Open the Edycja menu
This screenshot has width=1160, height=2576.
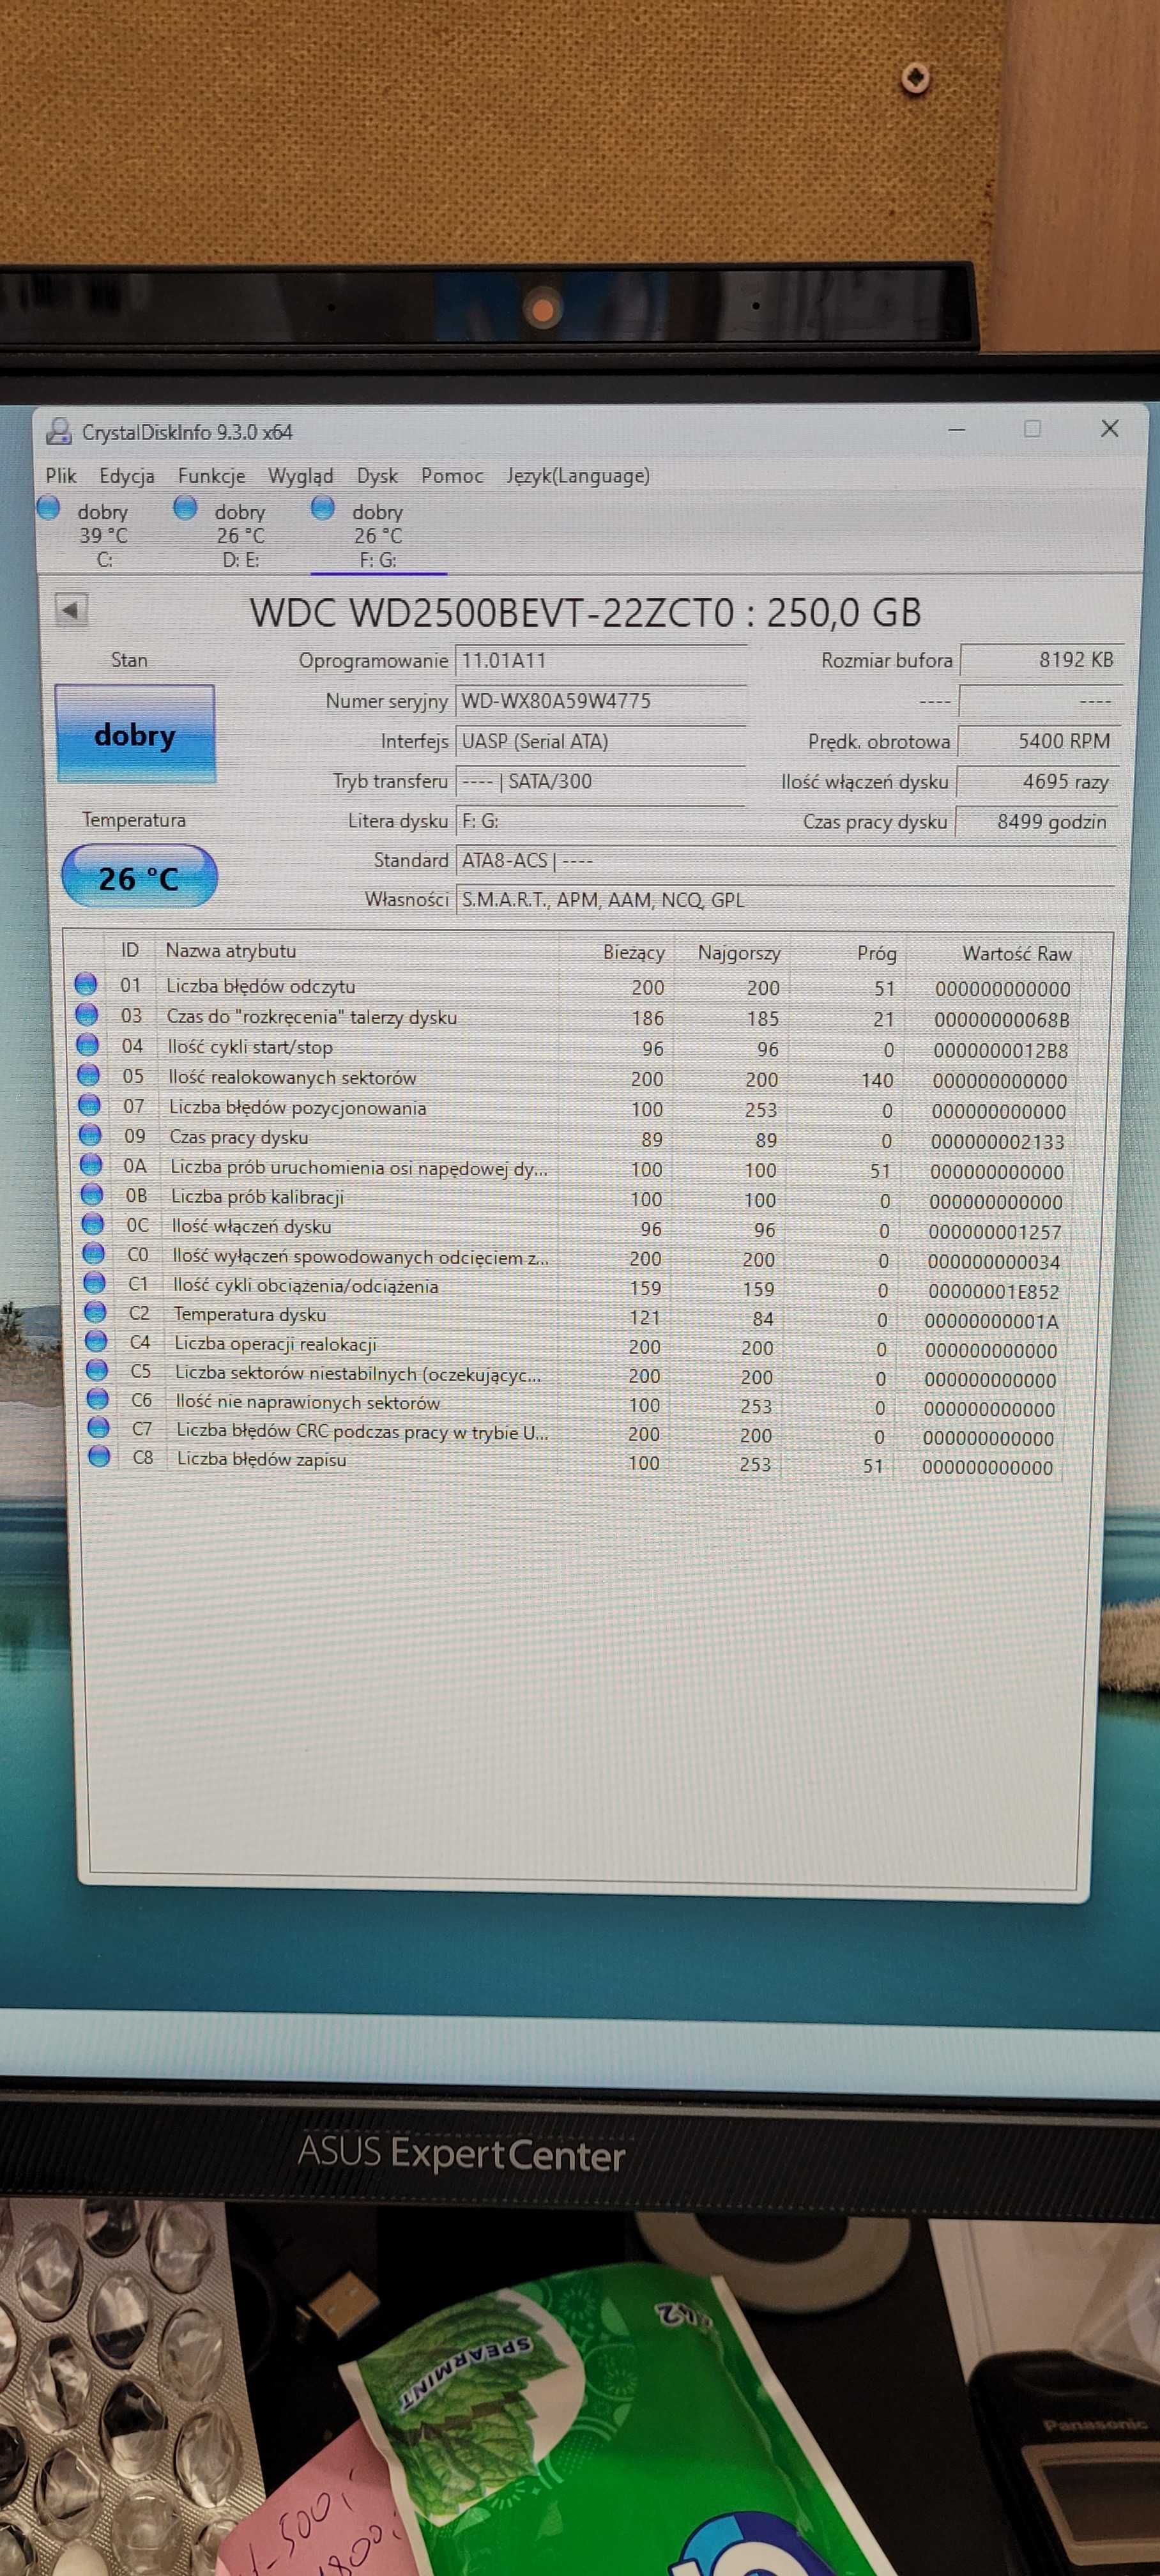coord(127,476)
